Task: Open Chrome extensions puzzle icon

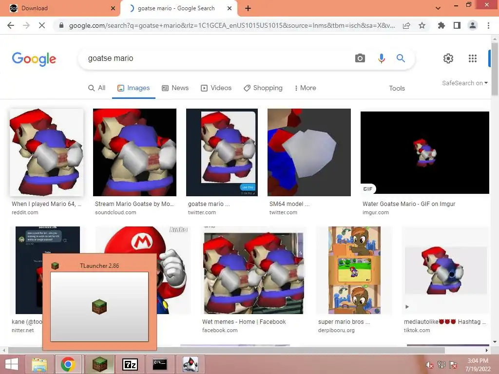Action: pyautogui.click(x=441, y=25)
